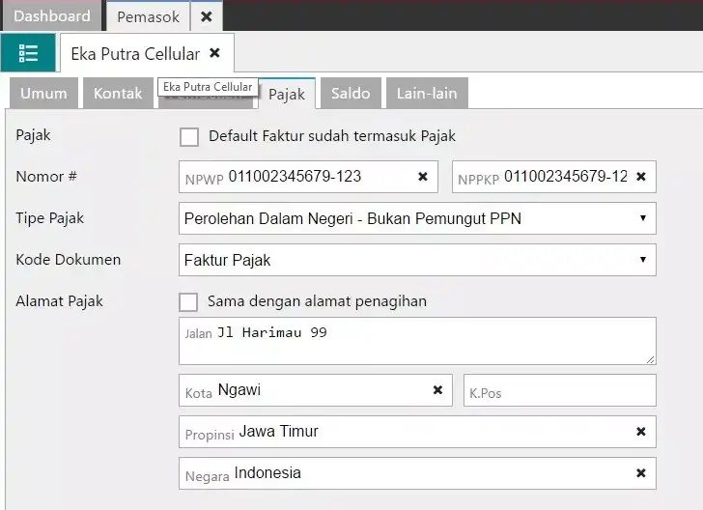Click the Tipe Pajak label
Viewport: 703px width, 510px height.
tap(50, 218)
